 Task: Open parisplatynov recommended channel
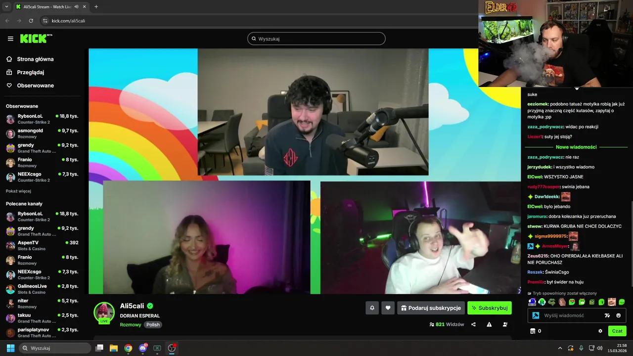(x=42, y=332)
